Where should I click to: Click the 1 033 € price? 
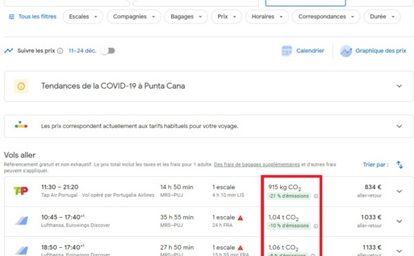(x=371, y=217)
